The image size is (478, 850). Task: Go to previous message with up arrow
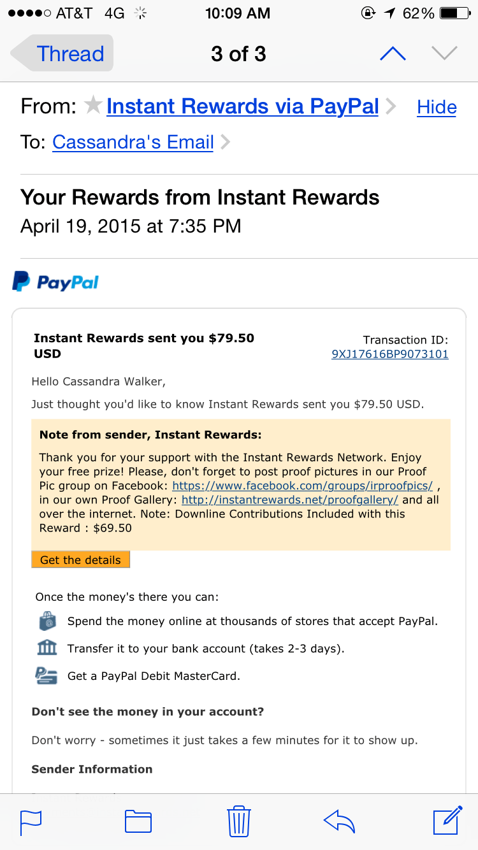pos(393,54)
